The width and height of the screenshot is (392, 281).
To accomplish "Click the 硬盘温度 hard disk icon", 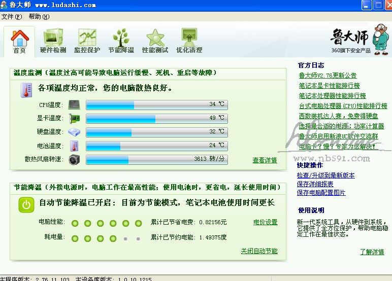I will pyautogui.click(x=74, y=132).
